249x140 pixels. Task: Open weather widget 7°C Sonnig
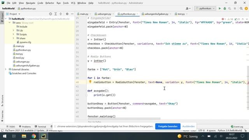click(x=188, y=136)
